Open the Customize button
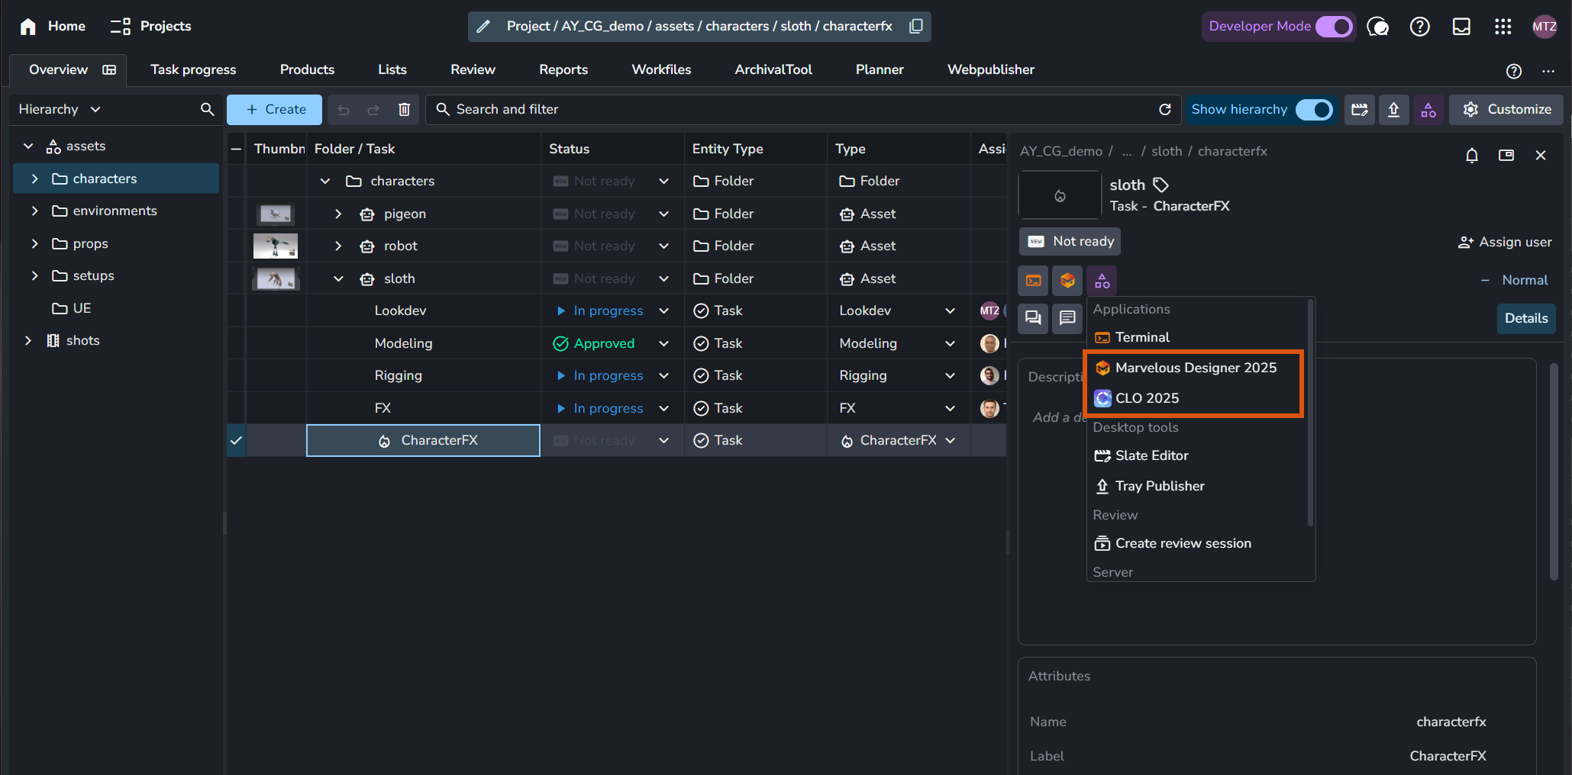1572x775 pixels. click(1506, 110)
